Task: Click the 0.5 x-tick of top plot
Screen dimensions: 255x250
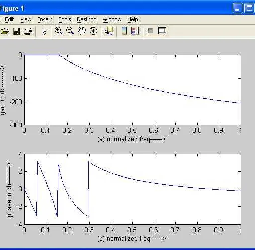Action: click(x=132, y=130)
